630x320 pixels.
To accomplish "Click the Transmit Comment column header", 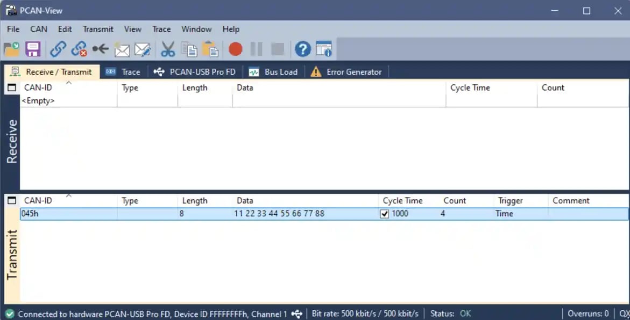I will 588,200.
